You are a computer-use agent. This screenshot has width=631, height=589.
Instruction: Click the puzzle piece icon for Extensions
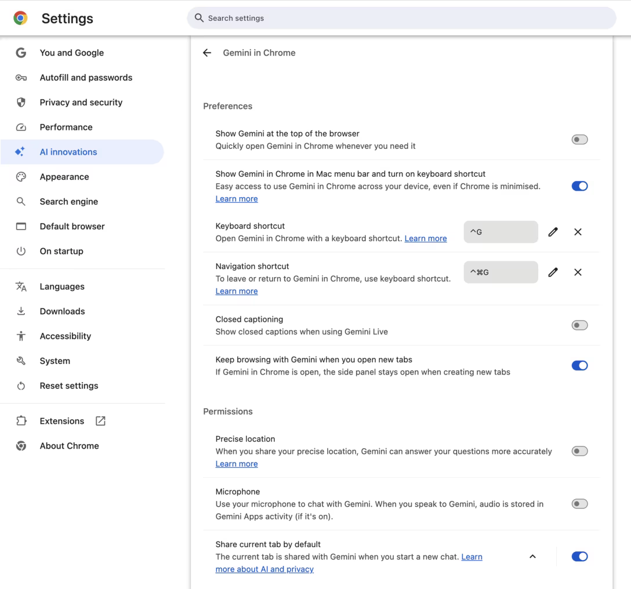point(21,421)
